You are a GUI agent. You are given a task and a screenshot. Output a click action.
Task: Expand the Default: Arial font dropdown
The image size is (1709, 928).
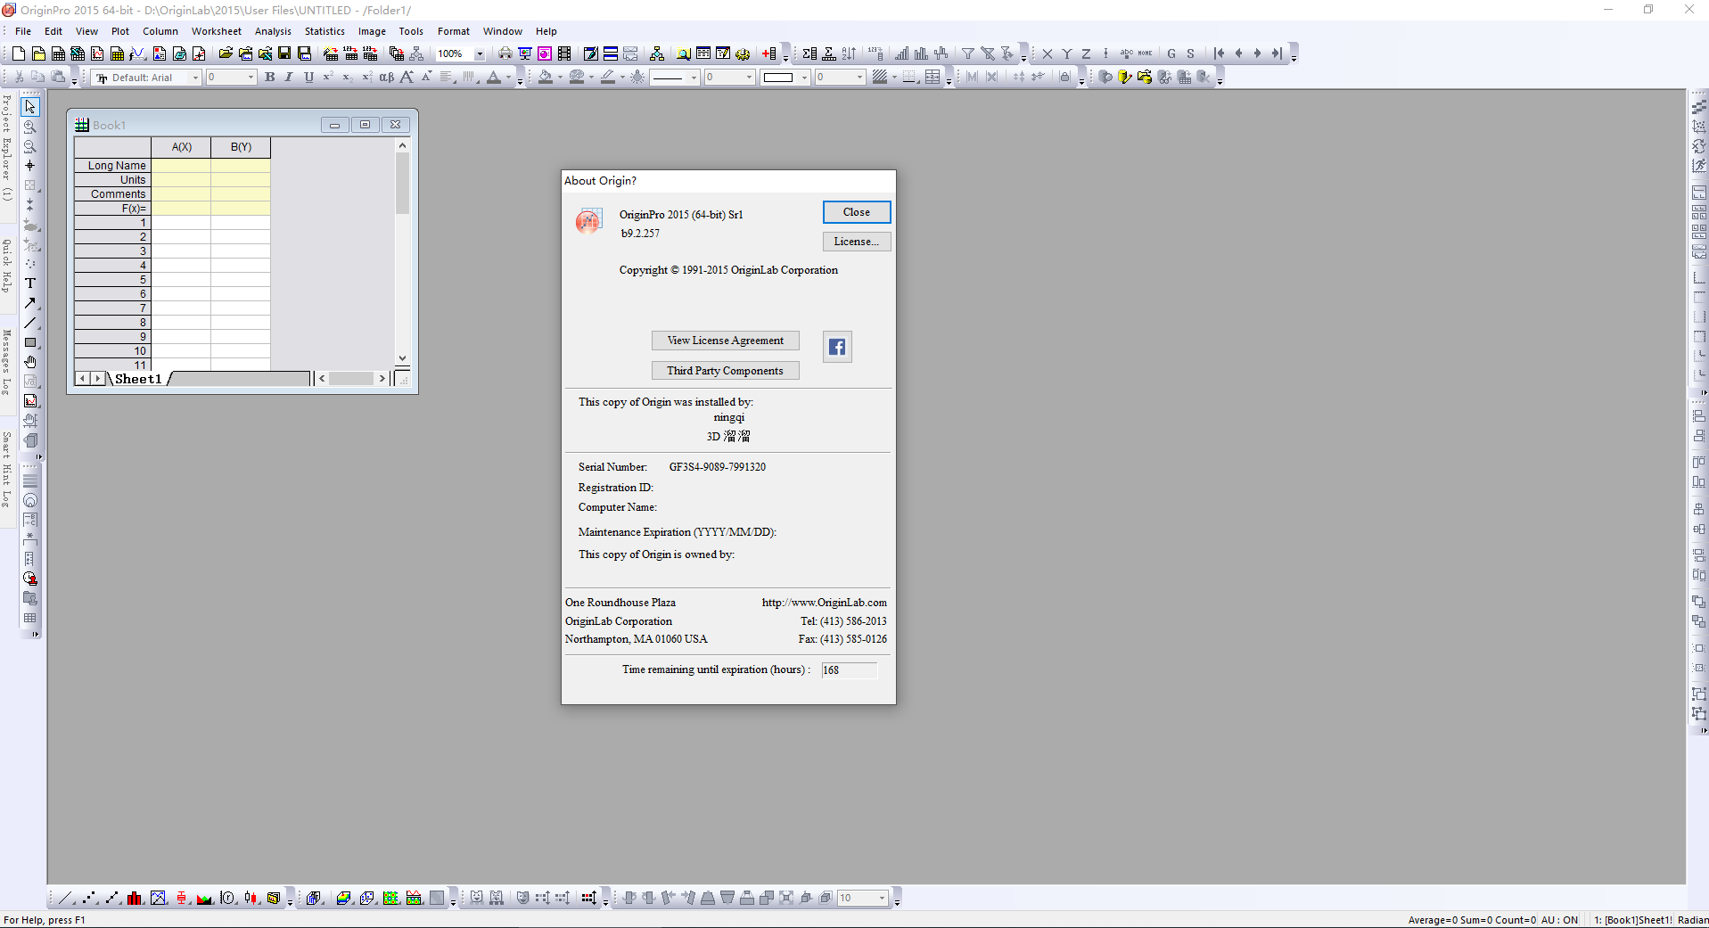point(196,78)
